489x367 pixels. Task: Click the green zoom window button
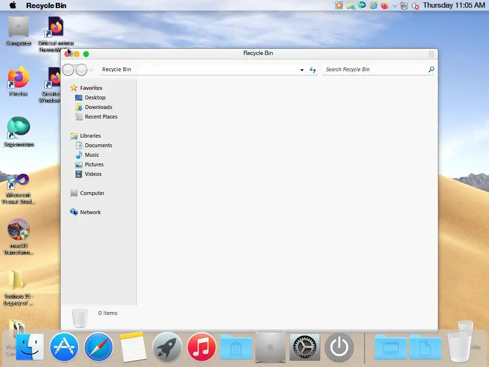[x=86, y=54]
